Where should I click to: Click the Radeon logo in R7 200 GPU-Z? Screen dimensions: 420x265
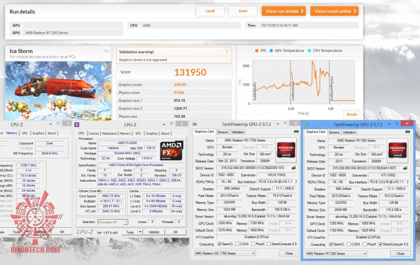[397, 150]
